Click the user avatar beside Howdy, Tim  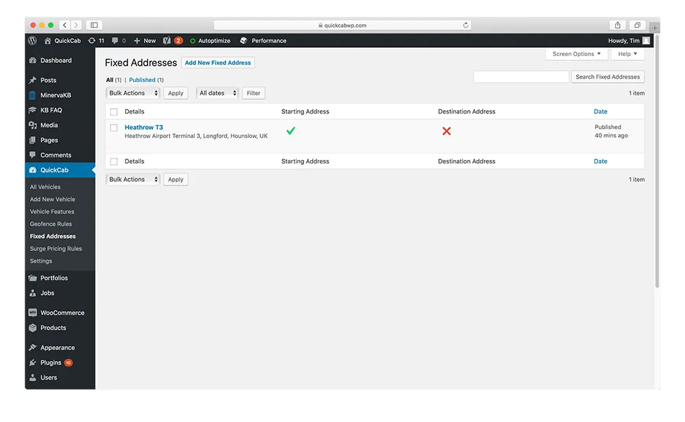tap(646, 40)
